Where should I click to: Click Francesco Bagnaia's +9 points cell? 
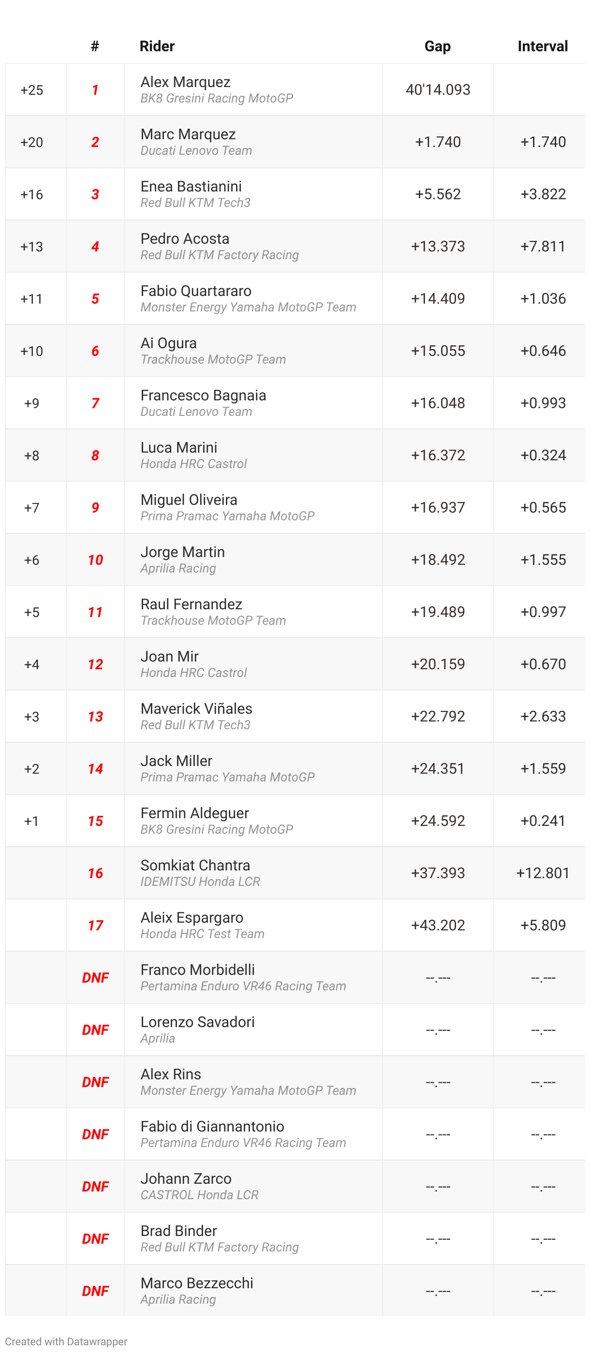pos(31,403)
